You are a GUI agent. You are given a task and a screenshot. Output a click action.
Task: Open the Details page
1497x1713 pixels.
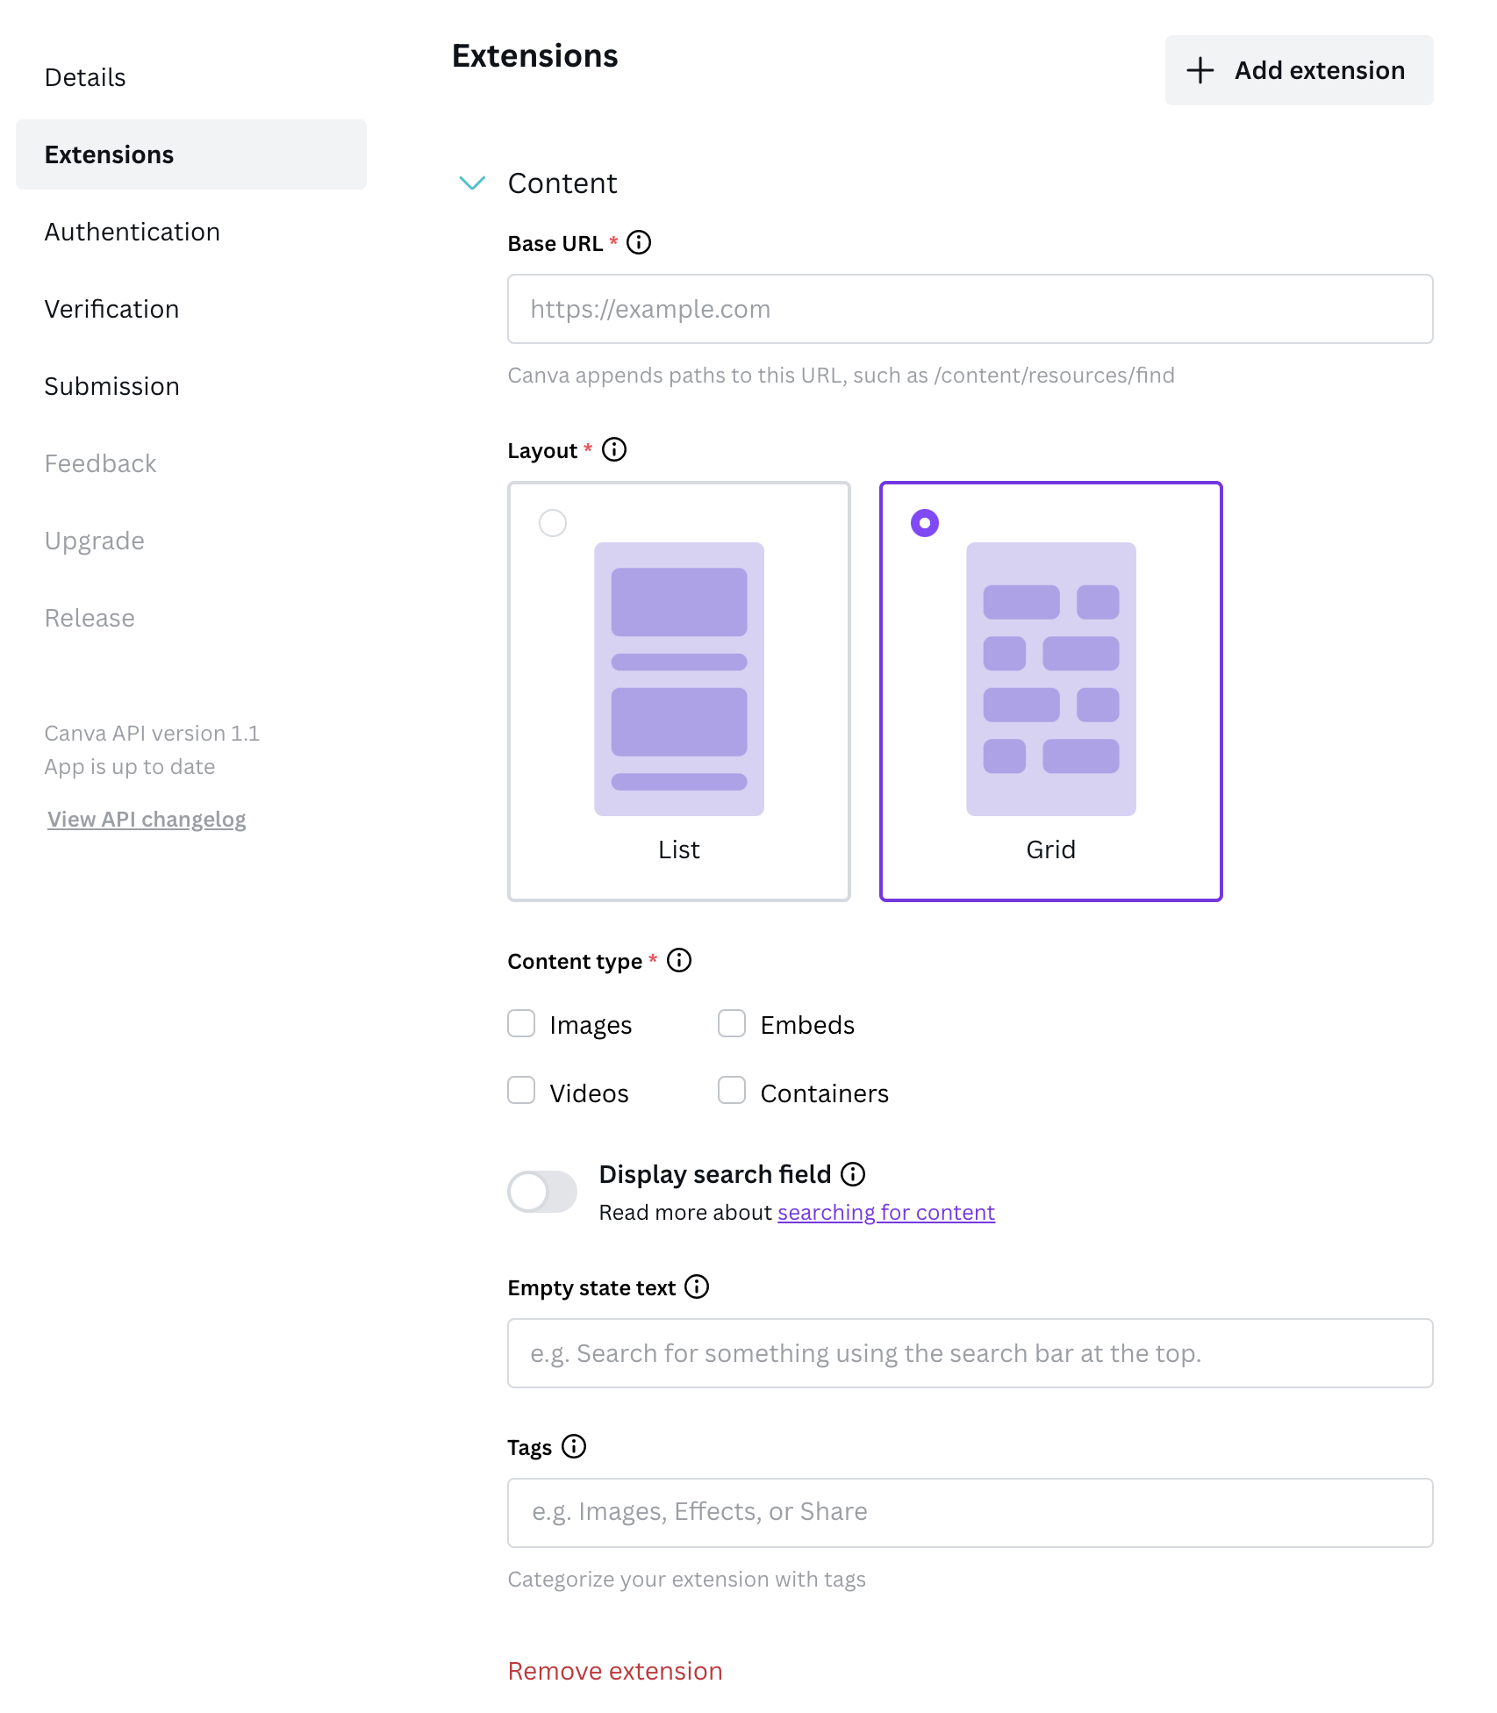85,77
